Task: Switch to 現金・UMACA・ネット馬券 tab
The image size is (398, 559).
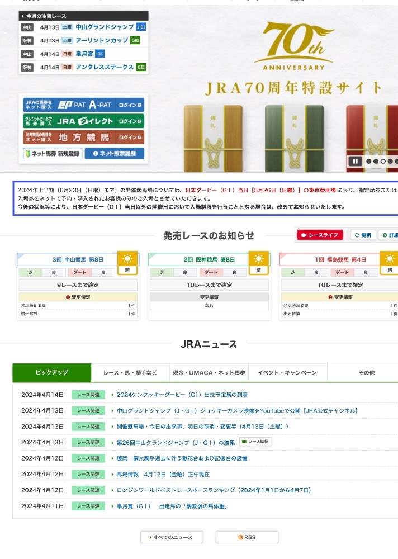Action: [209, 372]
